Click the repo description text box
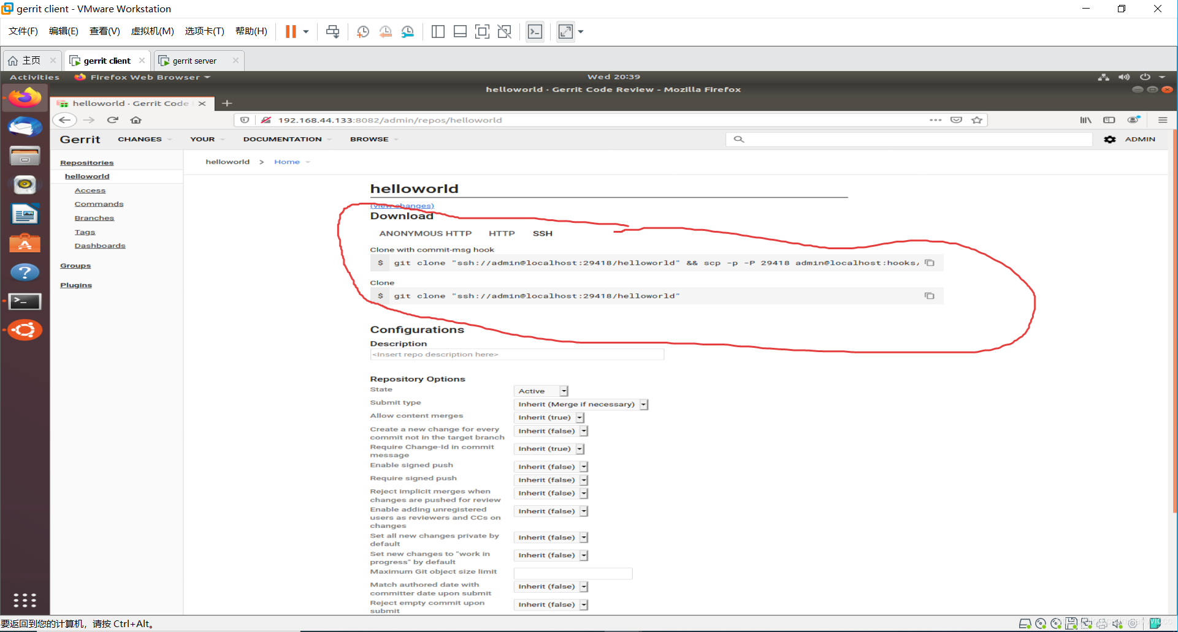1178x632 pixels. coord(517,355)
